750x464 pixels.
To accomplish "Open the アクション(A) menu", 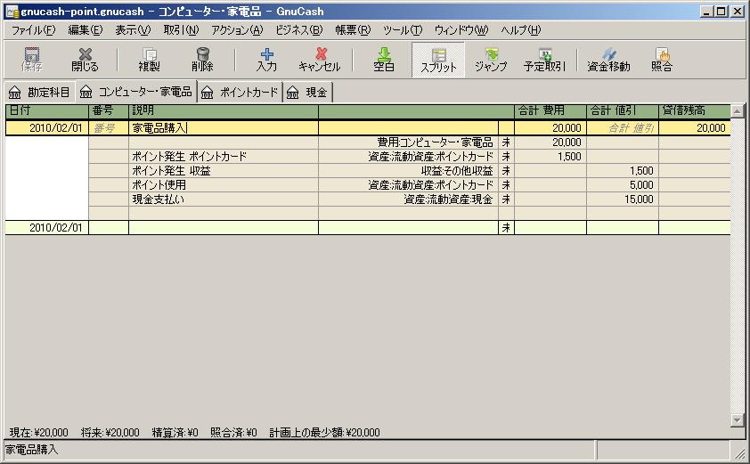I will click(x=237, y=30).
